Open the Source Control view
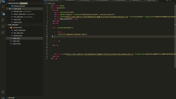The image size is (176, 99). pos(3,13)
